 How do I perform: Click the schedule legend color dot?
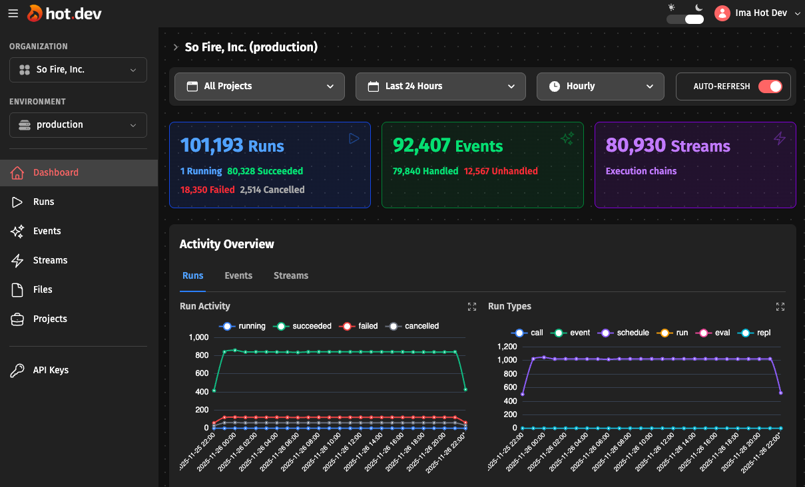click(605, 333)
